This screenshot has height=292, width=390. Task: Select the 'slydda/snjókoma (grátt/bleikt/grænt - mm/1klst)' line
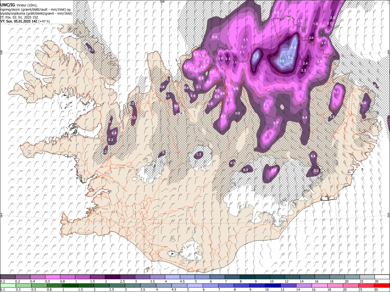click(36, 13)
